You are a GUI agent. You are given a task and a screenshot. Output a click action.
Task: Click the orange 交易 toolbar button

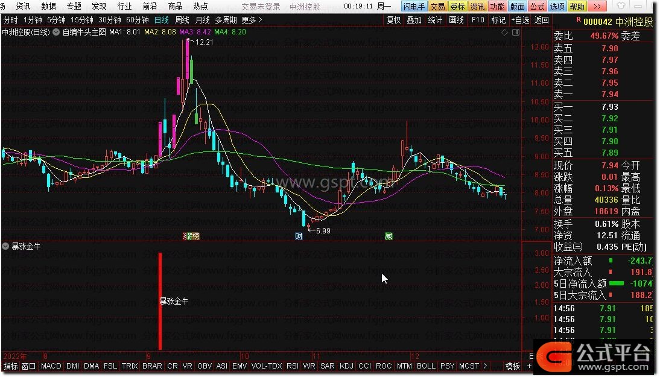click(x=437, y=6)
